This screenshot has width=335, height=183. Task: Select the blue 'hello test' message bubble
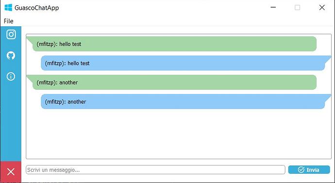186,63
